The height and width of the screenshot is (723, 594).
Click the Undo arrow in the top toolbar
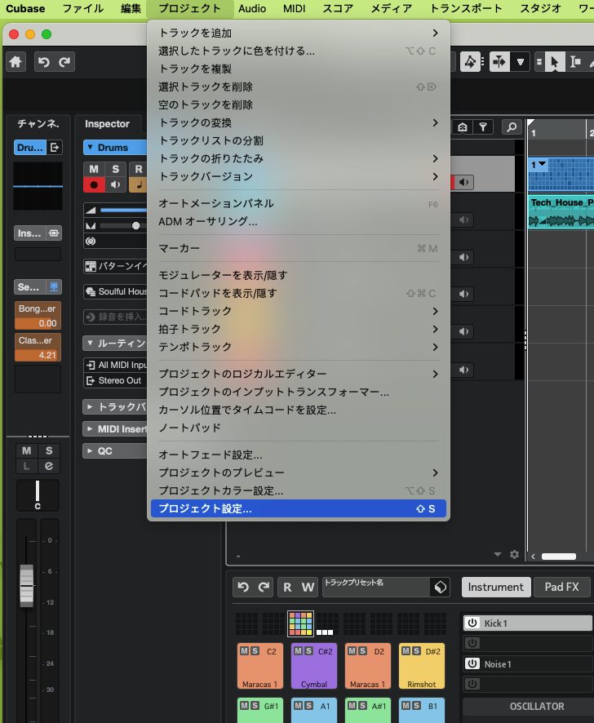[44, 62]
